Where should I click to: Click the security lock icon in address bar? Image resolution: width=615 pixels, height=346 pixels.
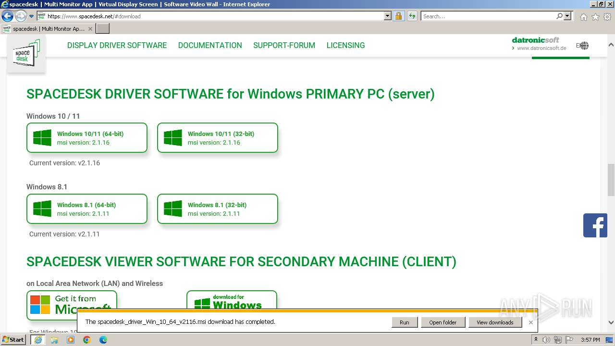click(x=398, y=16)
